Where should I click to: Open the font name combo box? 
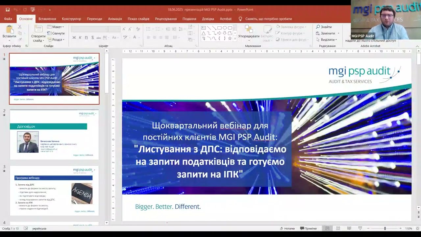90,29
